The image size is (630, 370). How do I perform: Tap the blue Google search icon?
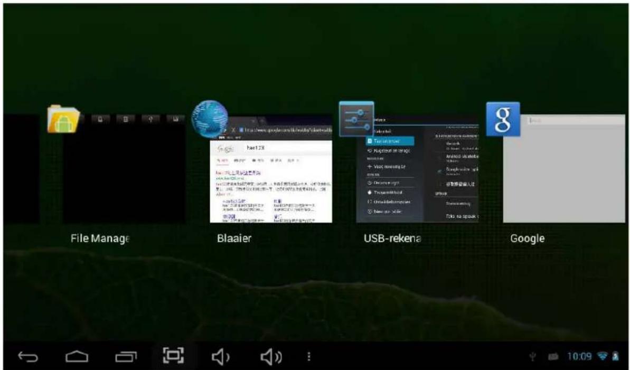(x=502, y=119)
